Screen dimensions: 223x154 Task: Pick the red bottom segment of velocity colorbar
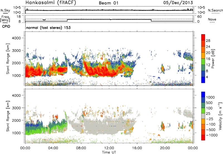tap(203, 138)
